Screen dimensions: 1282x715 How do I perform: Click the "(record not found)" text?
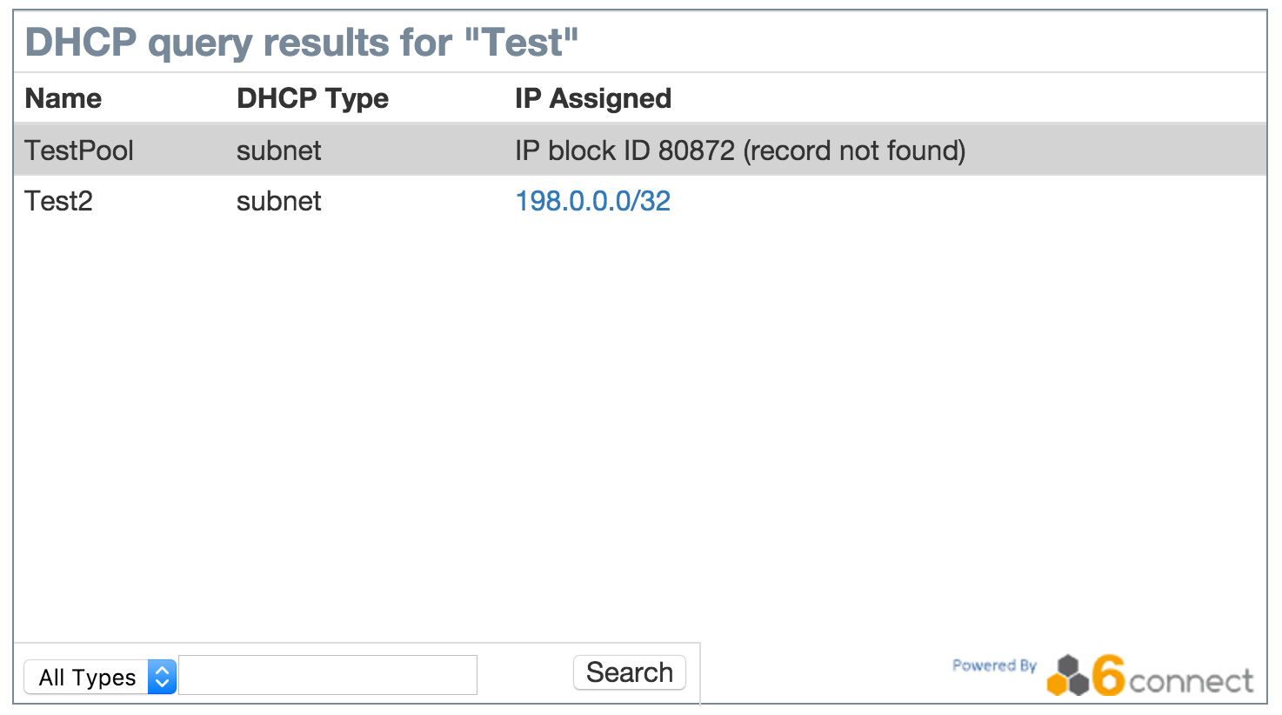coord(854,150)
